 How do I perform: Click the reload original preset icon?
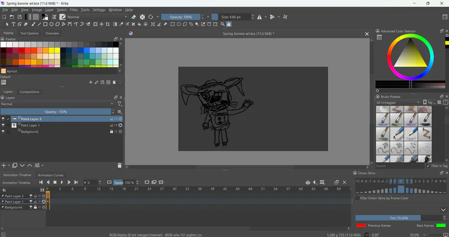pos(151,17)
